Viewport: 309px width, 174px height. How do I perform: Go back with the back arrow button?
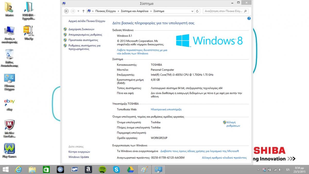coord(66,11)
